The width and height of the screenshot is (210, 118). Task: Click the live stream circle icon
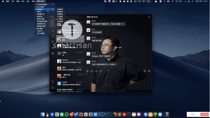145,71
